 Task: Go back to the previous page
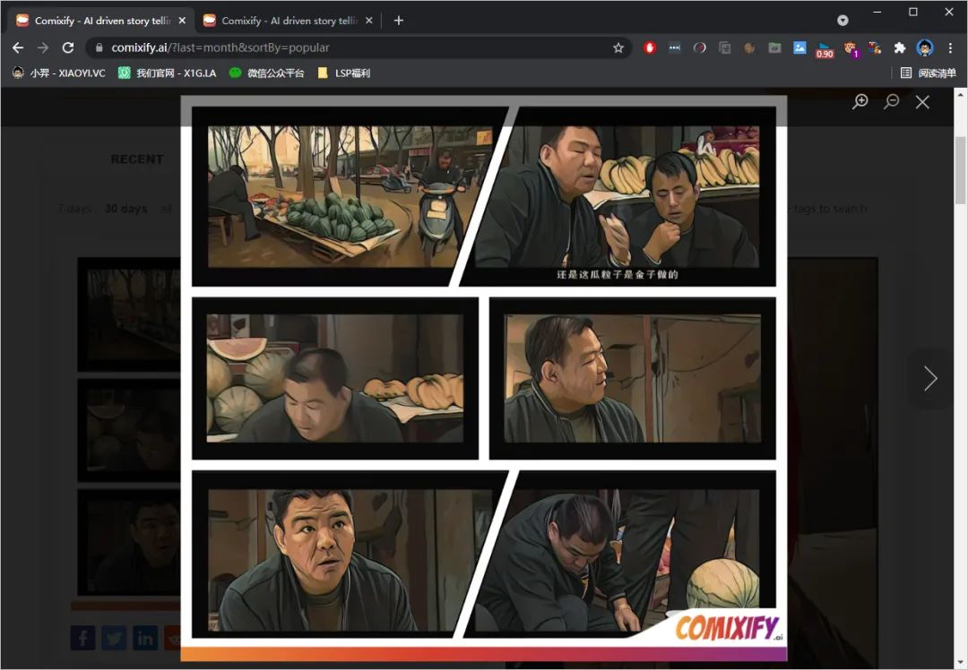point(18,47)
